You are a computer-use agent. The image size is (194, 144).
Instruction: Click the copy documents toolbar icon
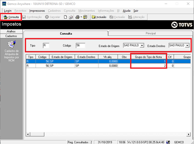71,17
